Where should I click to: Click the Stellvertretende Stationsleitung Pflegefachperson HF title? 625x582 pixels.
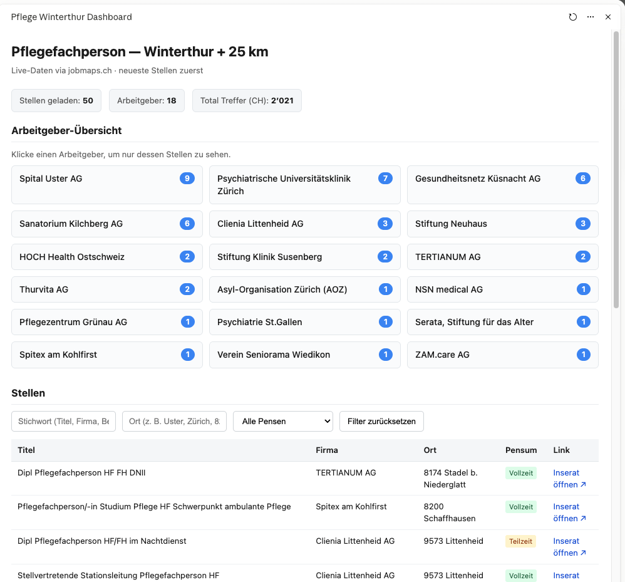click(x=118, y=576)
